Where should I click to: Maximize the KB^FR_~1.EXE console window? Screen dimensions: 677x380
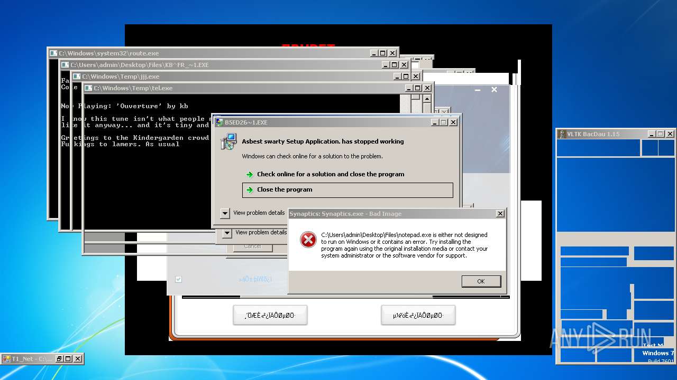coord(395,65)
